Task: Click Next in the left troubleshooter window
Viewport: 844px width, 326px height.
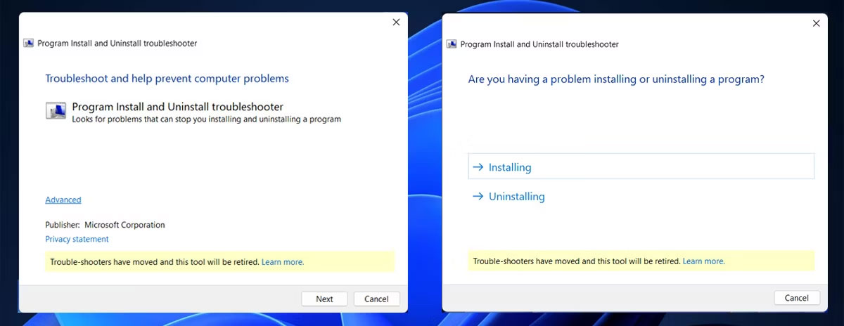Action: coord(324,299)
